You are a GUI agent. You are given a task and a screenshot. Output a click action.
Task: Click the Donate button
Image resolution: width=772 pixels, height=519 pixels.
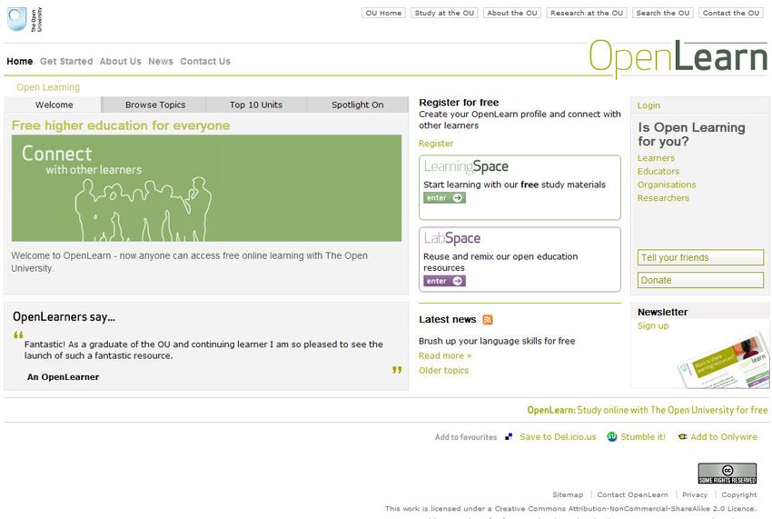700,280
